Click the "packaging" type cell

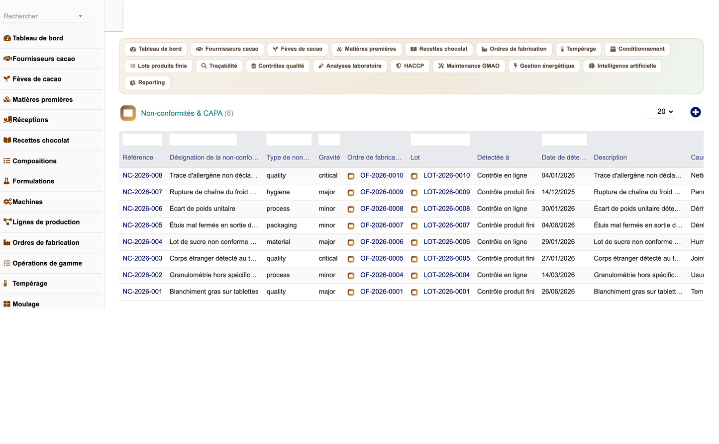pyautogui.click(x=282, y=225)
